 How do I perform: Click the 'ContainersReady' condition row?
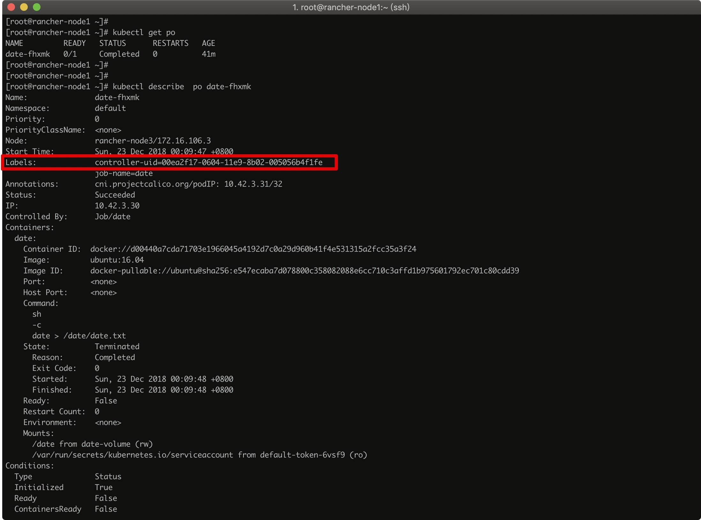click(x=48, y=509)
